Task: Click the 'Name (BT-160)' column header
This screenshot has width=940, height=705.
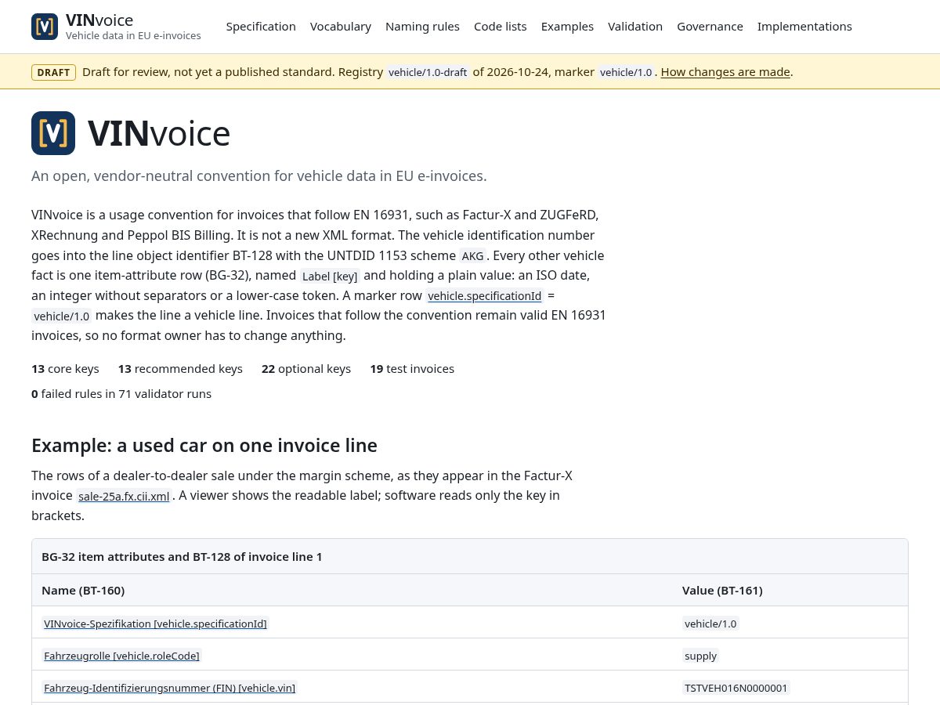Action: (83, 591)
